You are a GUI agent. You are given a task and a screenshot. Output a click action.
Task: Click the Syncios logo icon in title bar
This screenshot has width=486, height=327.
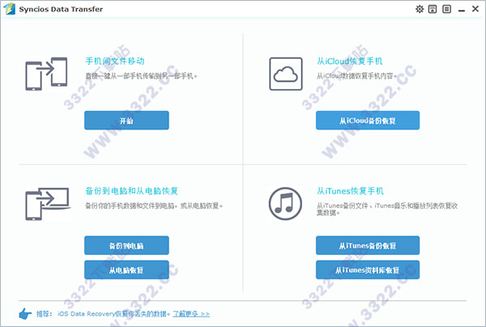point(9,9)
